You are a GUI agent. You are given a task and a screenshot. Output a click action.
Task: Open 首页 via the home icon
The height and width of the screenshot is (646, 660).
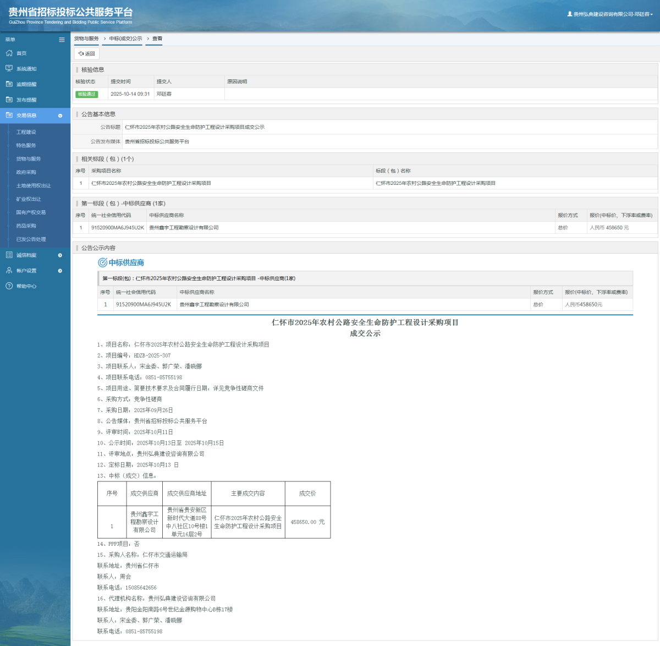point(9,53)
